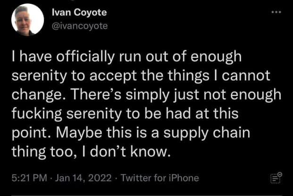Open the Ivan Coyote display name link
Image resolution: width=293 pixels, height=196 pixels.
(x=79, y=13)
